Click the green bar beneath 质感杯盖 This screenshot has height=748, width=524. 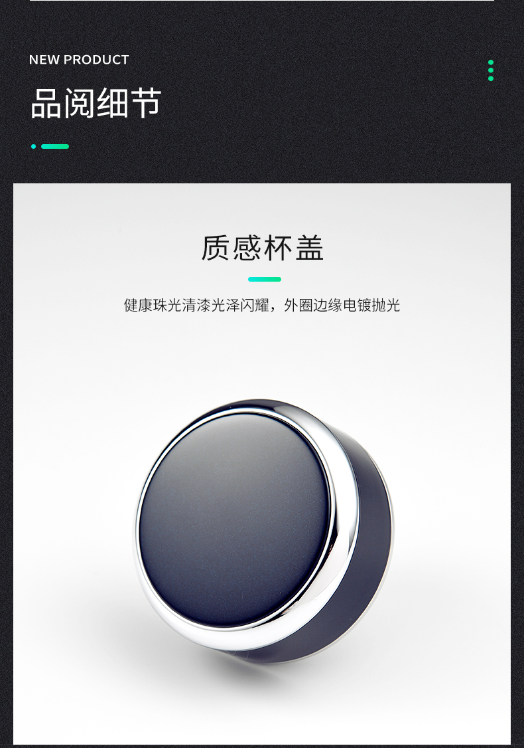[x=265, y=279]
